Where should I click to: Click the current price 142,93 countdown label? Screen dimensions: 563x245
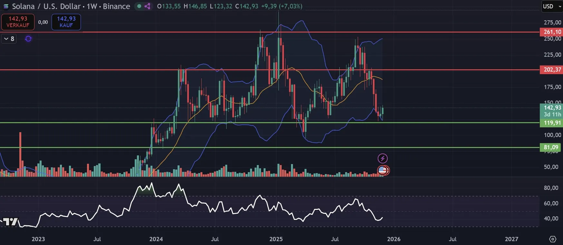click(x=552, y=111)
